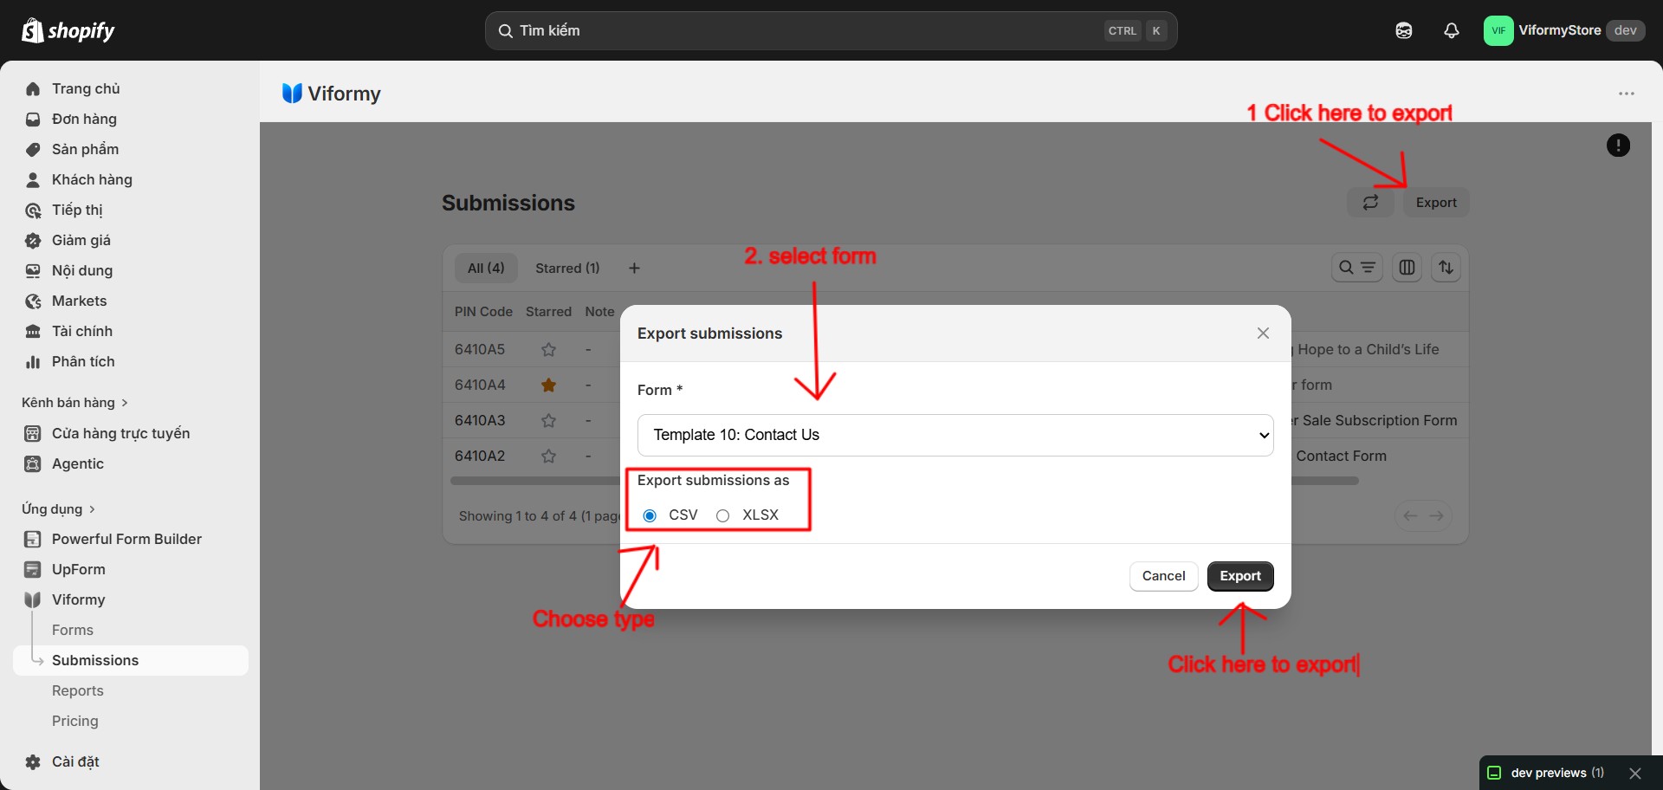1663x790 pixels.
Task: Unstar the 6410A4 submission
Action: pyautogui.click(x=548, y=385)
